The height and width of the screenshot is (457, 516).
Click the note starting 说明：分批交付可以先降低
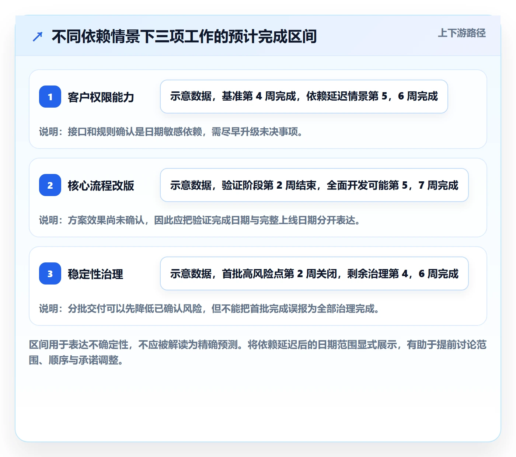[x=209, y=308]
